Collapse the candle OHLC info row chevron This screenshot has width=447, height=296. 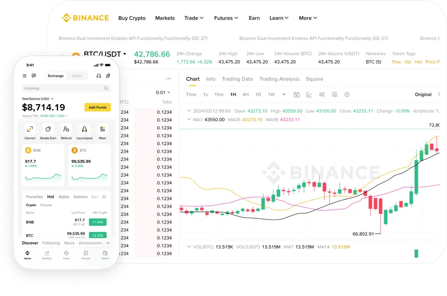coord(189,111)
